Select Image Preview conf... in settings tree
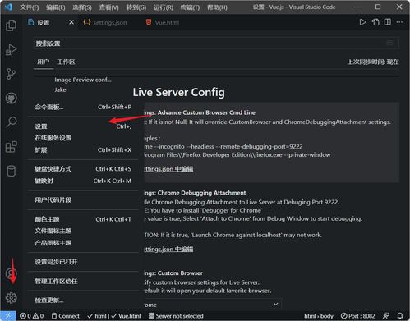 click(83, 80)
